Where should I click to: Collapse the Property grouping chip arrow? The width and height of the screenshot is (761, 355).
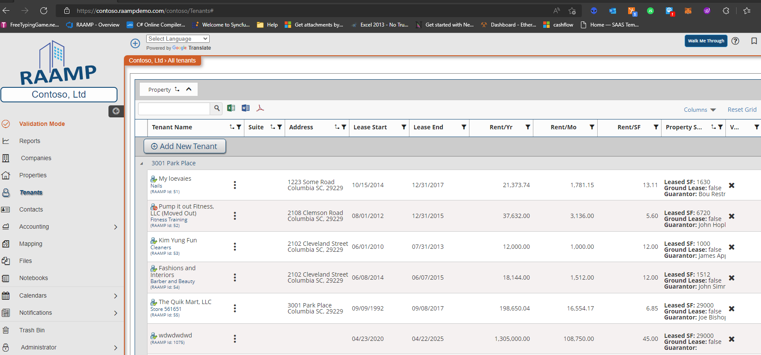(x=189, y=89)
